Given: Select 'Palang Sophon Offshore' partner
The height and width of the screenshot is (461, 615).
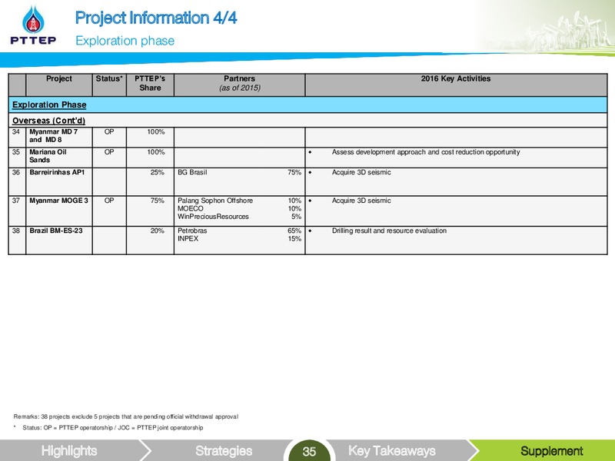Looking at the screenshot, I should pos(215,201).
